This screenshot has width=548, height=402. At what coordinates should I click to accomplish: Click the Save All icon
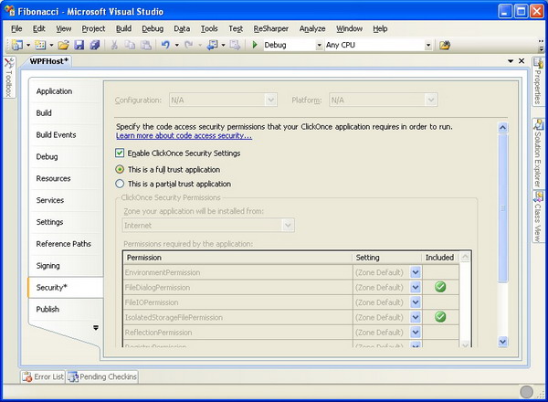(95, 45)
